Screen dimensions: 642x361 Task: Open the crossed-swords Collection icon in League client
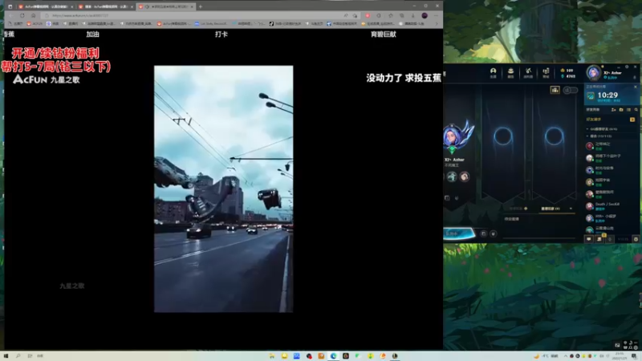pyautogui.click(x=528, y=72)
